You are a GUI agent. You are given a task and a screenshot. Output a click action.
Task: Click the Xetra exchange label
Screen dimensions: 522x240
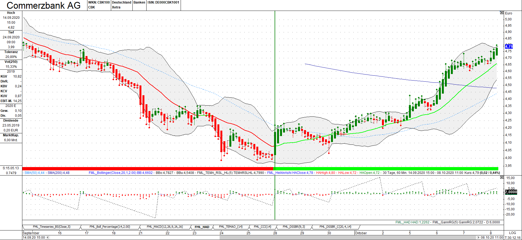coord(116,7)
